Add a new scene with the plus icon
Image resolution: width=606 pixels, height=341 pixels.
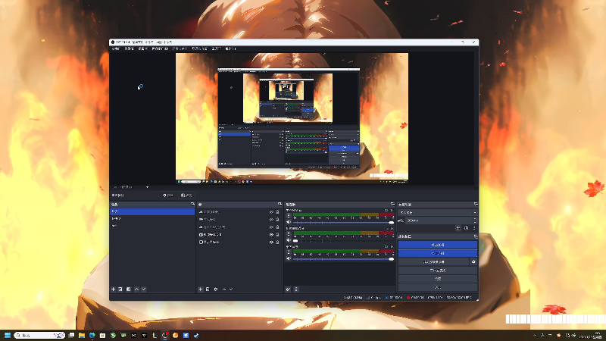[x=113, y=289]
